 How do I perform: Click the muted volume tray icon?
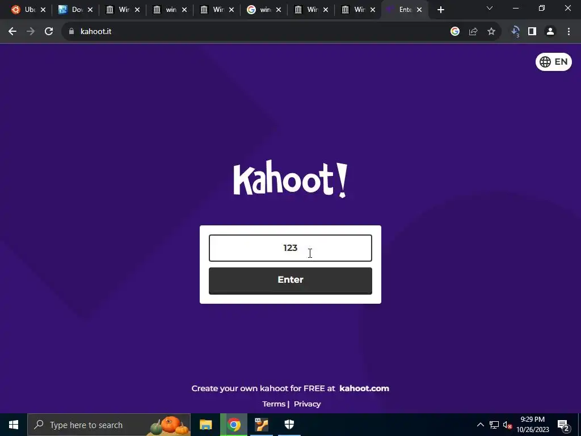pos(508,425)
